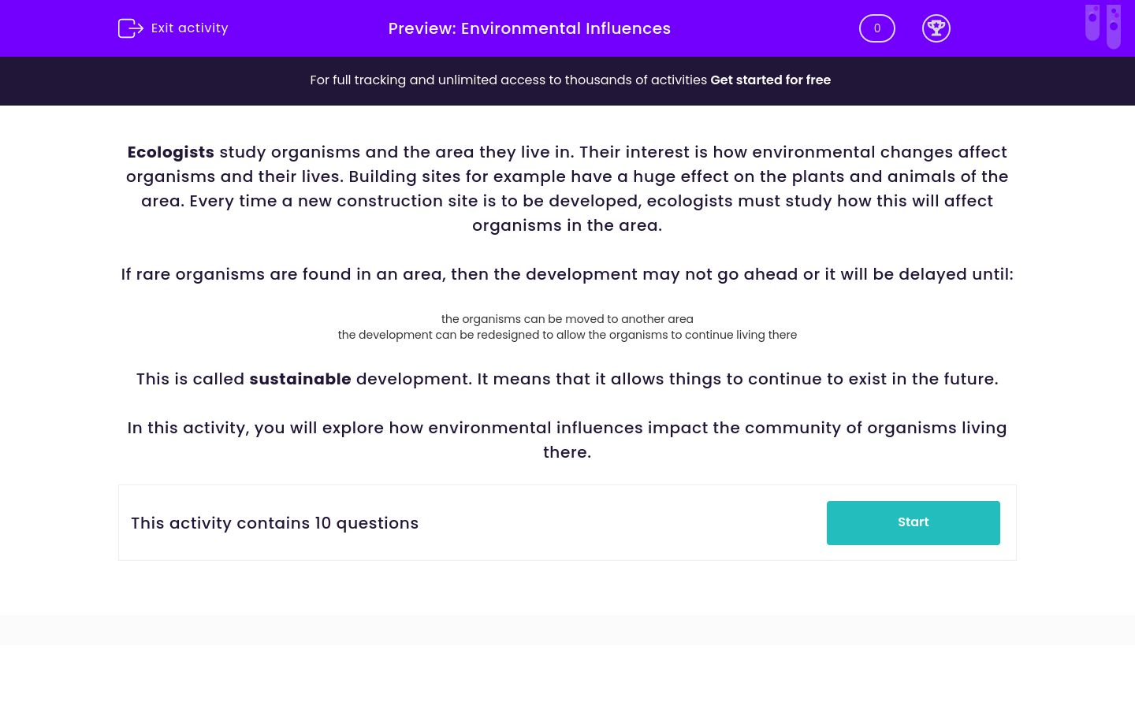Viewport: 1135px width, 709px height.
Task: Select the line about moving organisms
Action: click(x=567, y=319)
